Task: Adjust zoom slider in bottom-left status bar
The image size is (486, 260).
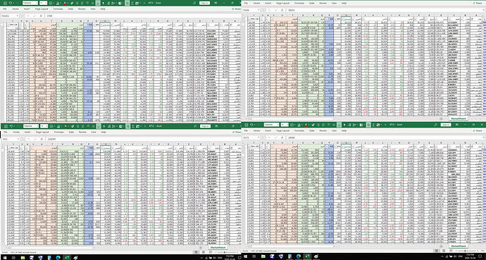Action: 225,252
